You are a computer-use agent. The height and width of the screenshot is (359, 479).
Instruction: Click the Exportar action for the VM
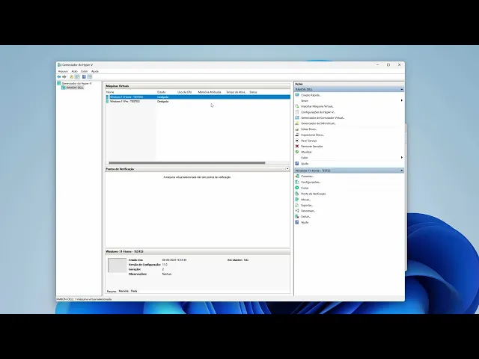[307, 206]
